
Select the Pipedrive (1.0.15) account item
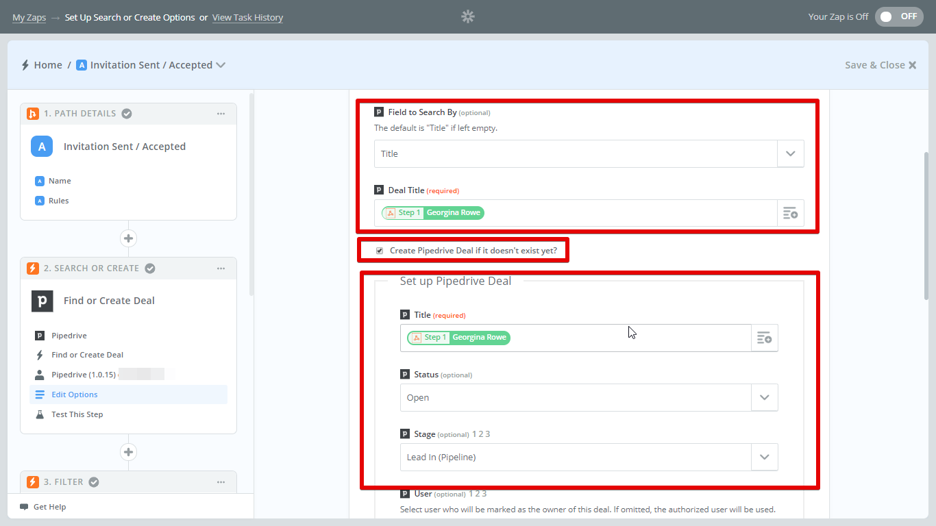128,375
